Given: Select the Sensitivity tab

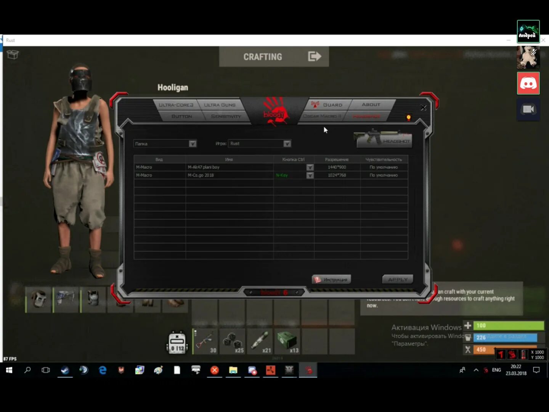Looking at the screenshot, I should click(x=226, y=116).
